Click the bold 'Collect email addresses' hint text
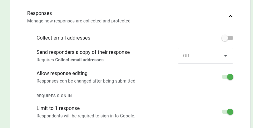The height and width of the screenshot is (128, 253). pos(79,60)
